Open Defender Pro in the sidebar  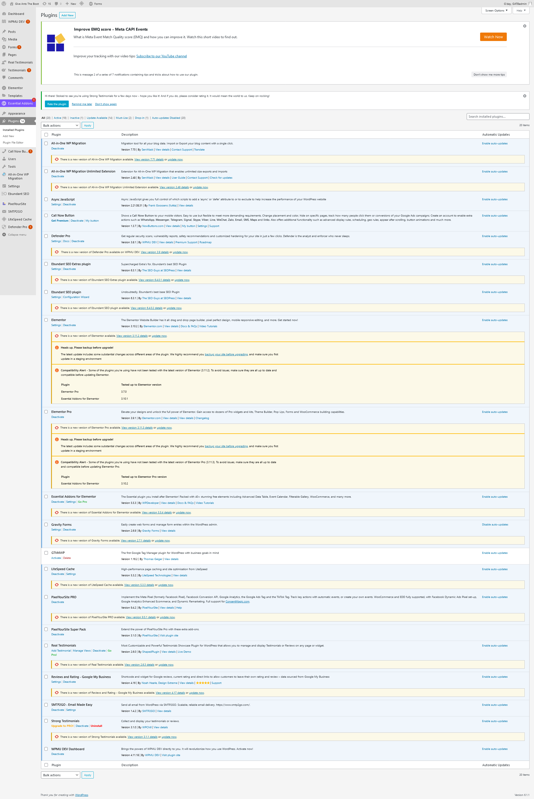click(17, 227)
